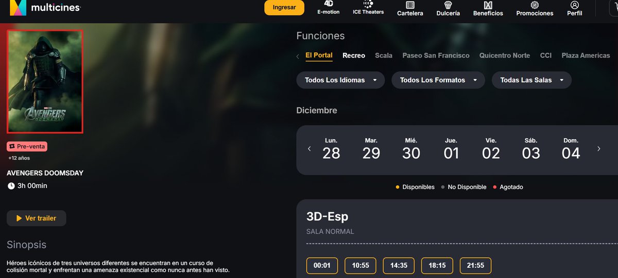Open the Todos Los Formatos dropdown

pyautogui.click(x=438, y=80)
